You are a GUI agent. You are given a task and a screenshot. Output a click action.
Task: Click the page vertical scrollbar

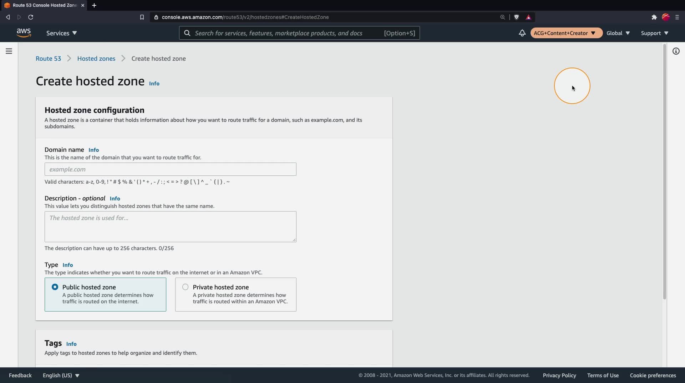click(x=664, y=171)
